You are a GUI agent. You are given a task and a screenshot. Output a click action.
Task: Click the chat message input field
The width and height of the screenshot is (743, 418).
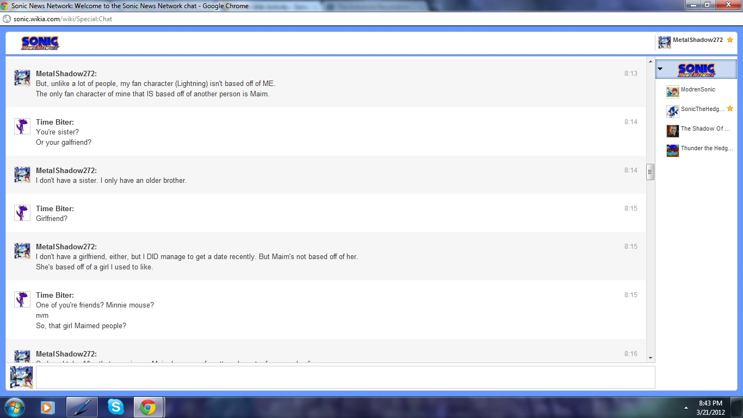click(x=345, y=377)
